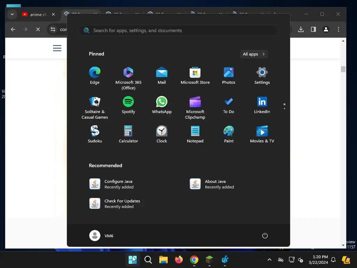Open Chrome downloads

click(301, 29)
